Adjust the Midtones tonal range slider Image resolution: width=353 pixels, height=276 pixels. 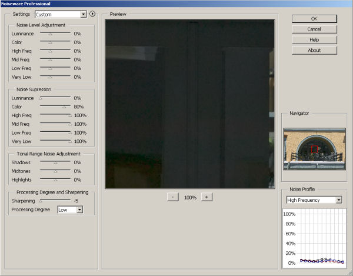pos(55,171)
